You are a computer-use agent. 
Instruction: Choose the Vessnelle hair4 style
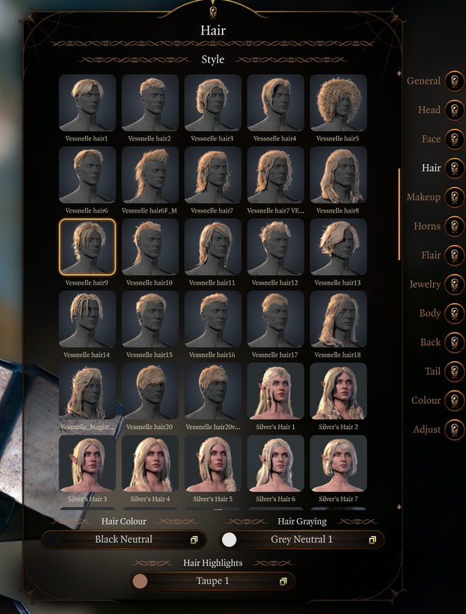point(276,103)
